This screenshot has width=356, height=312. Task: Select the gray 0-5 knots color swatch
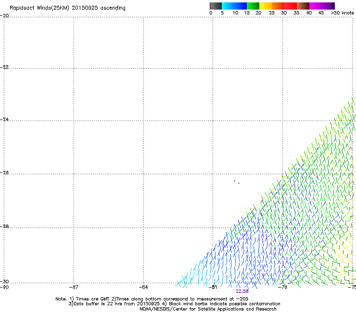click(216, 6)
